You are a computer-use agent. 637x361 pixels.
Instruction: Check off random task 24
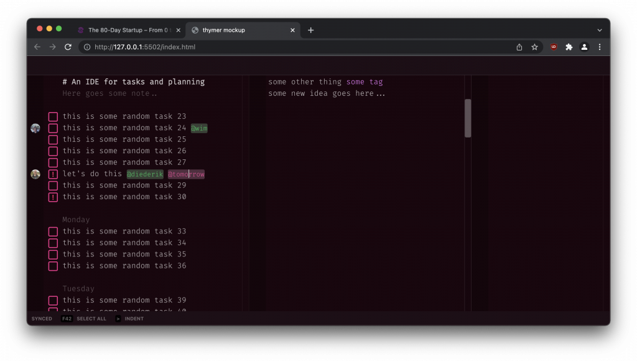pyautogui.click(x=53, y=128)
